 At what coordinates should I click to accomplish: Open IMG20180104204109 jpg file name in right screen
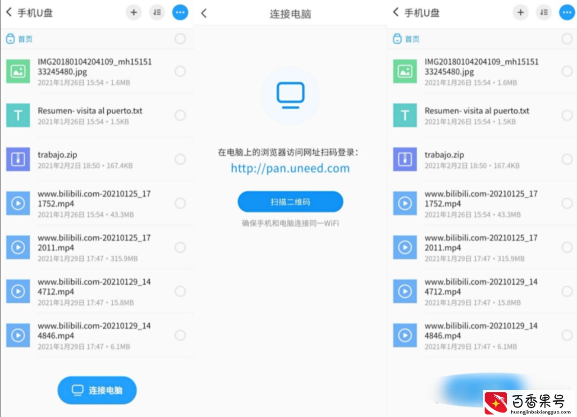(x=481, y=67)
